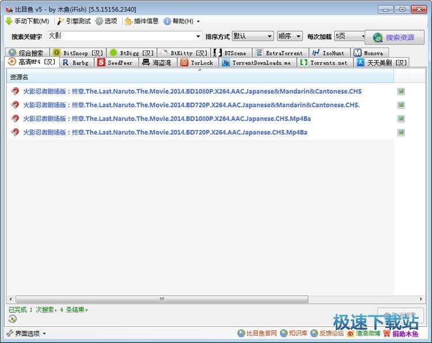The width and height of the screenshot is (432, 343).
Task: Open the 顺序 order dropdown
Action: click(x=298, y=36)
